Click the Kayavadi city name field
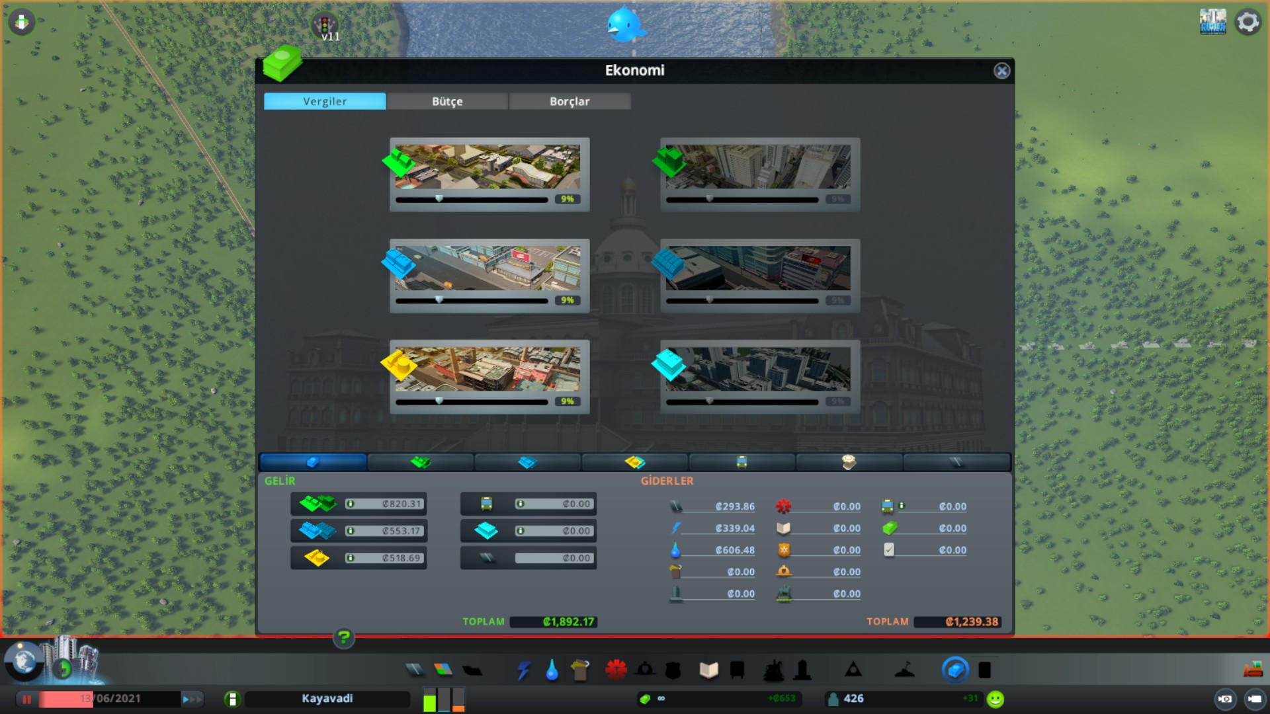Screen dimensions: 1270x714 pyautogui.click(x=327, y=699)
